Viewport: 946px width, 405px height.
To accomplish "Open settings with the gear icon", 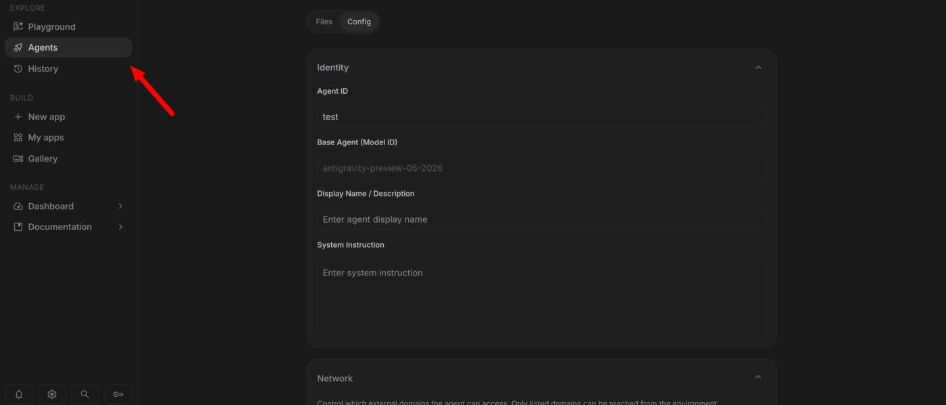I will 52,394.
